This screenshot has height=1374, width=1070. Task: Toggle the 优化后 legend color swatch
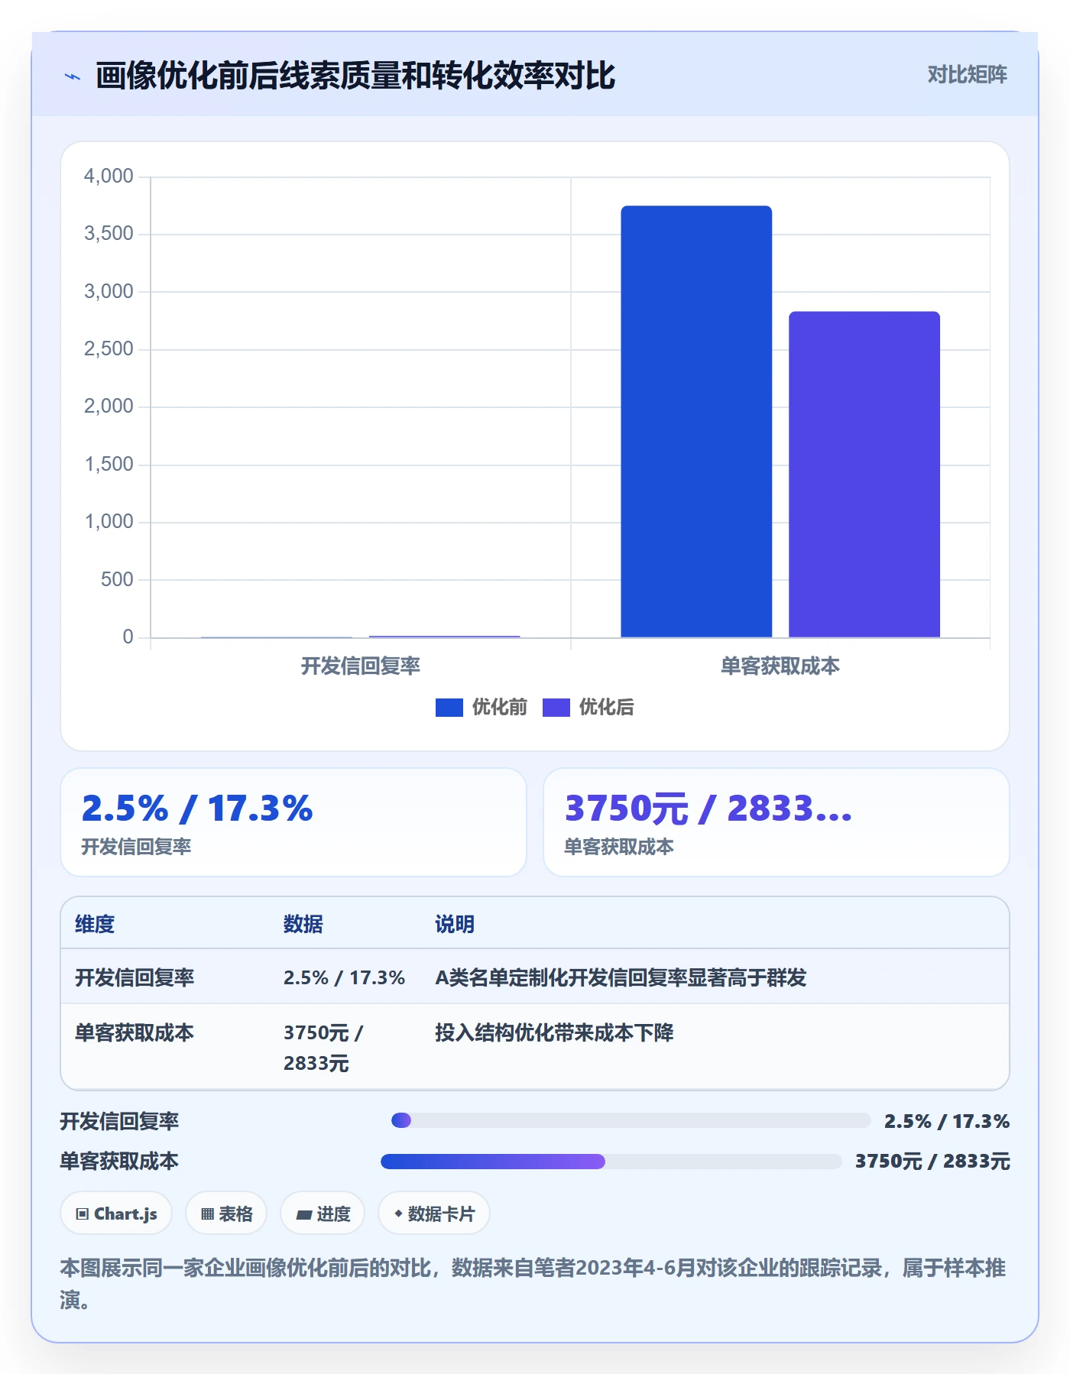[556, 708]
